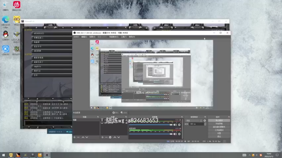Open the Recycle Bin desktop icon
This screenshot has width=282, height=158.
click(5, 6)
